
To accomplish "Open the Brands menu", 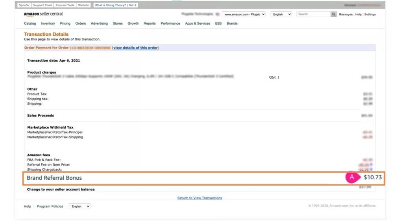I will [x=232, y=23].
